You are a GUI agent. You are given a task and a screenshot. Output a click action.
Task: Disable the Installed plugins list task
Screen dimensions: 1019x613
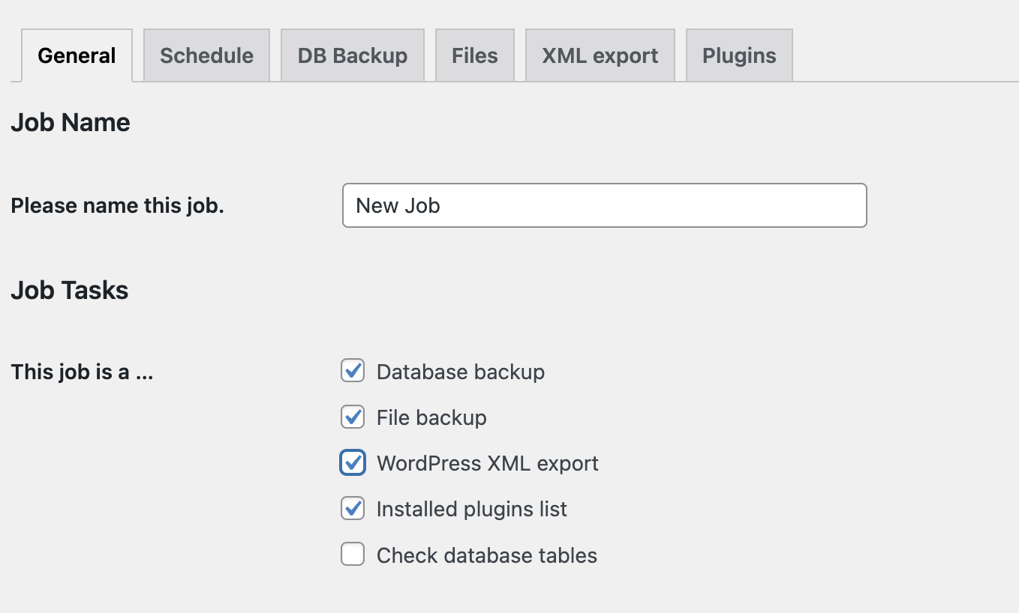click(x=353, y=508)
